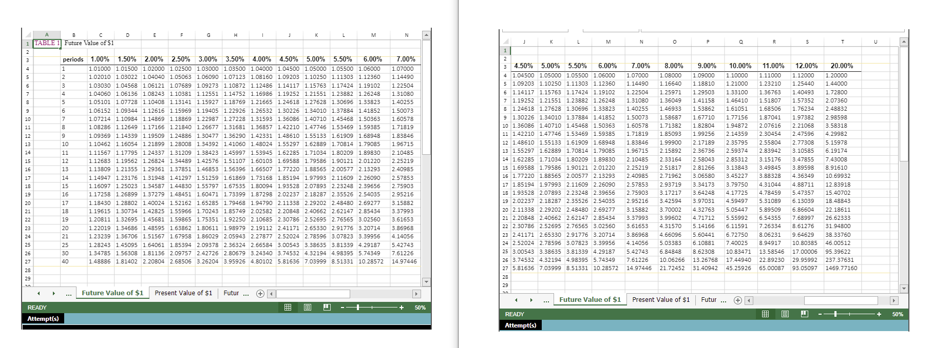932x348 pixels.
Task: Open Page Break Preview in left window
Action: [x=327, y=308]
